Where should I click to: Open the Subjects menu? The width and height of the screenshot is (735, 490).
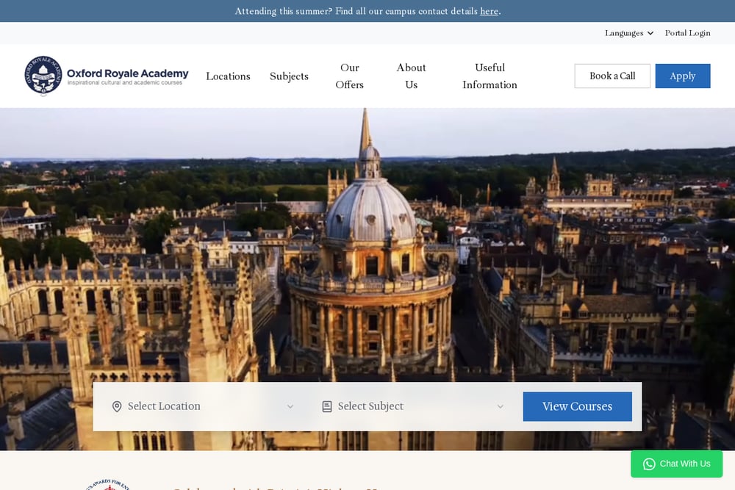(289, 76)
